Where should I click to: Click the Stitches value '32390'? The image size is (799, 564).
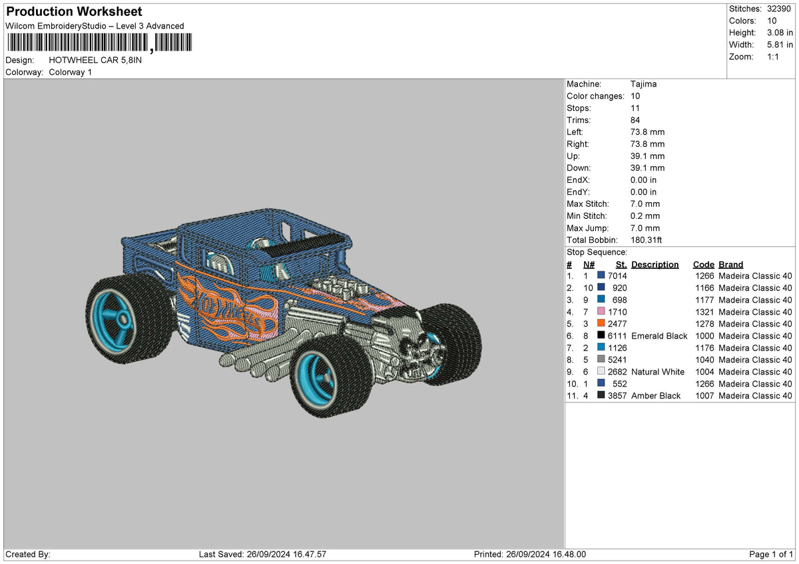point(778,9)
